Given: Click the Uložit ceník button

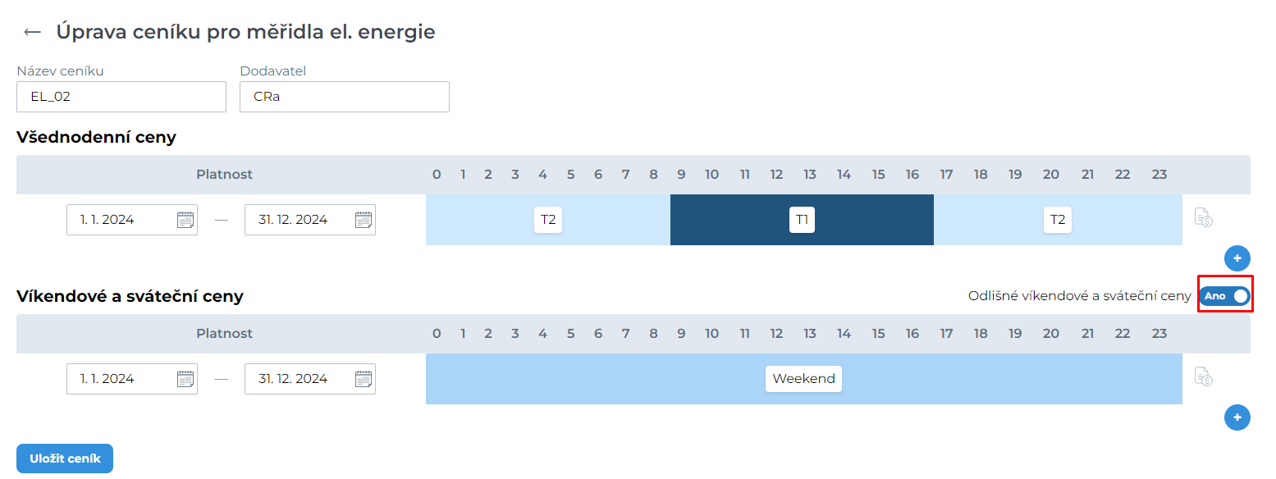Looking at the screenshot, I should [x=65, y=458].
